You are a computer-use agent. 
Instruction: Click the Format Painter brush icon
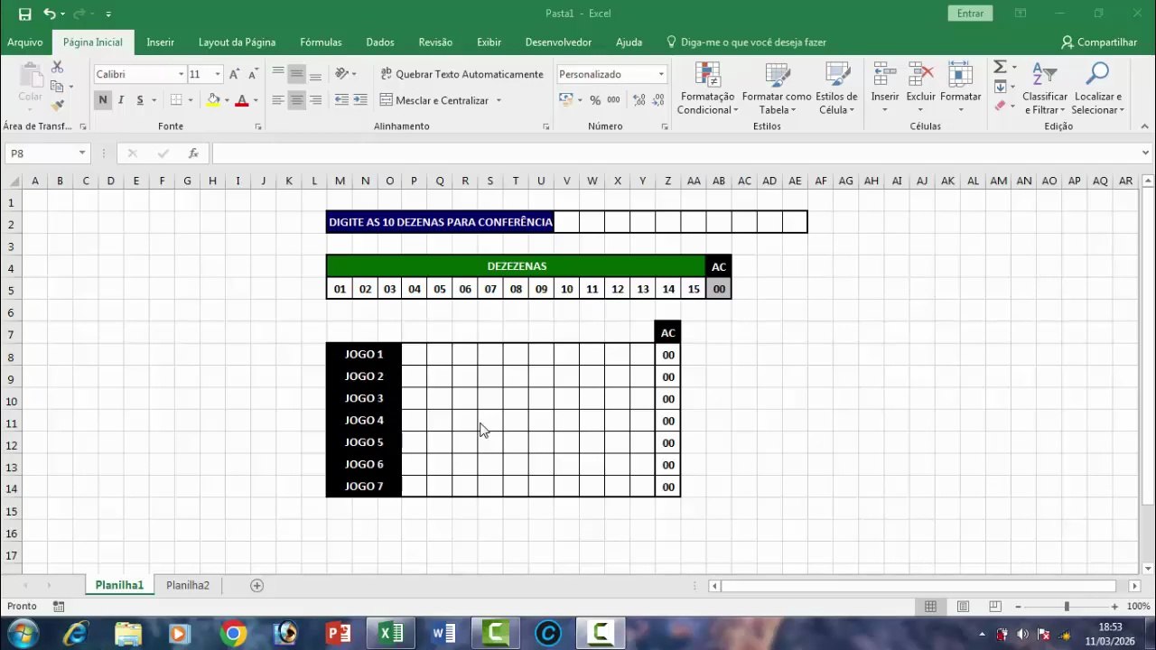pyautogui.click(x=58, y=106)
